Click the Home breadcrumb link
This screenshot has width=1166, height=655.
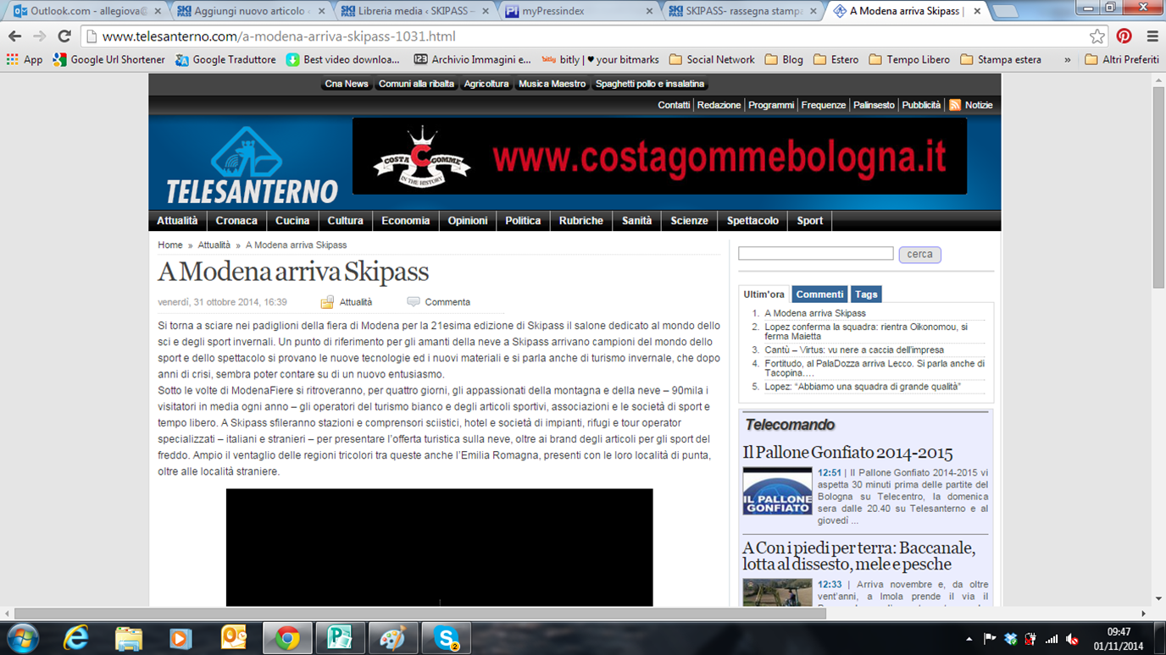tap(169, 245)
